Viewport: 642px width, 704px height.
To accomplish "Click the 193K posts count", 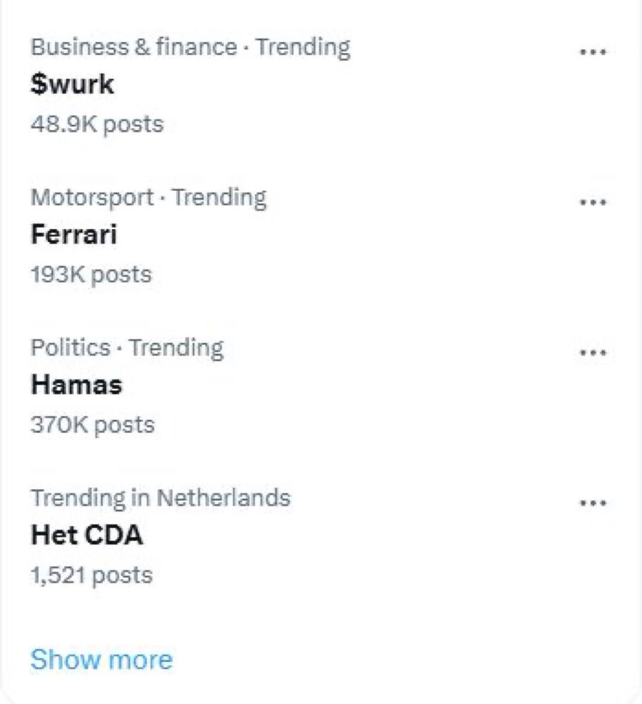I will [x=91, y=275].
